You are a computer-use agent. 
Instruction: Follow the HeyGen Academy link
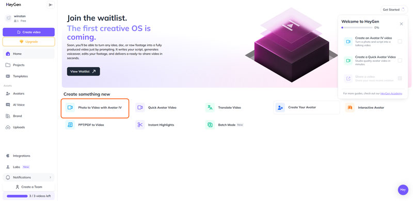click(x=391, y=93)
